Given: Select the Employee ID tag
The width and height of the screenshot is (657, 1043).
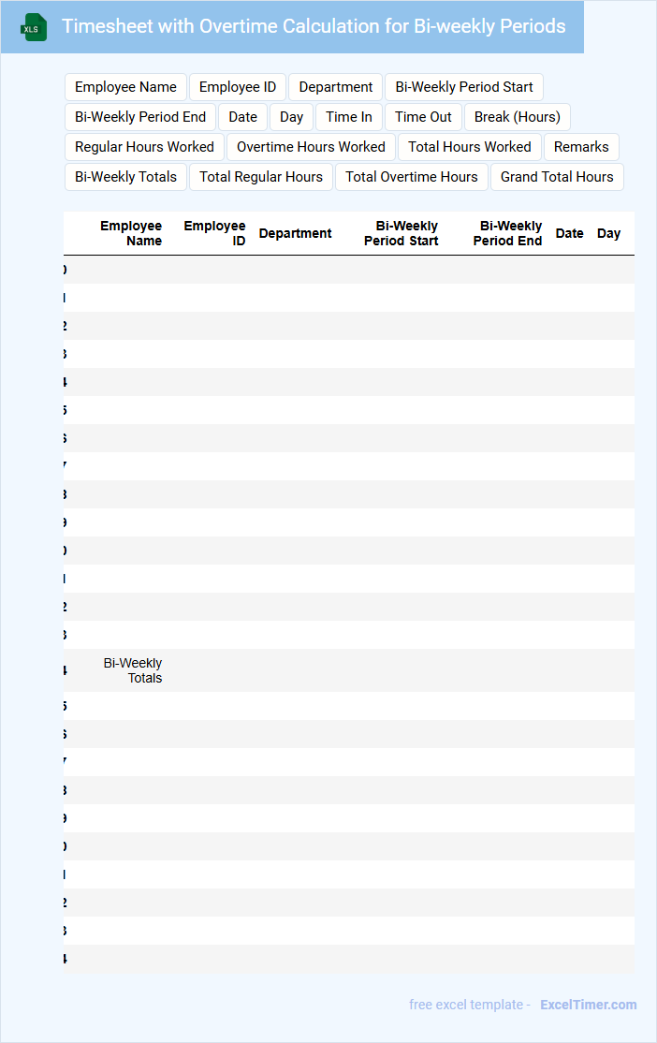Looking at the screenshot, I should coord(238,87).
